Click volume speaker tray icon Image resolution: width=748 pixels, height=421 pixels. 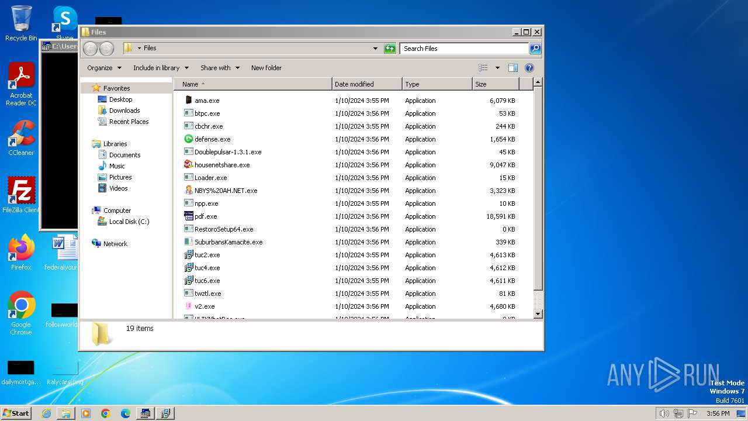[664, 413]
